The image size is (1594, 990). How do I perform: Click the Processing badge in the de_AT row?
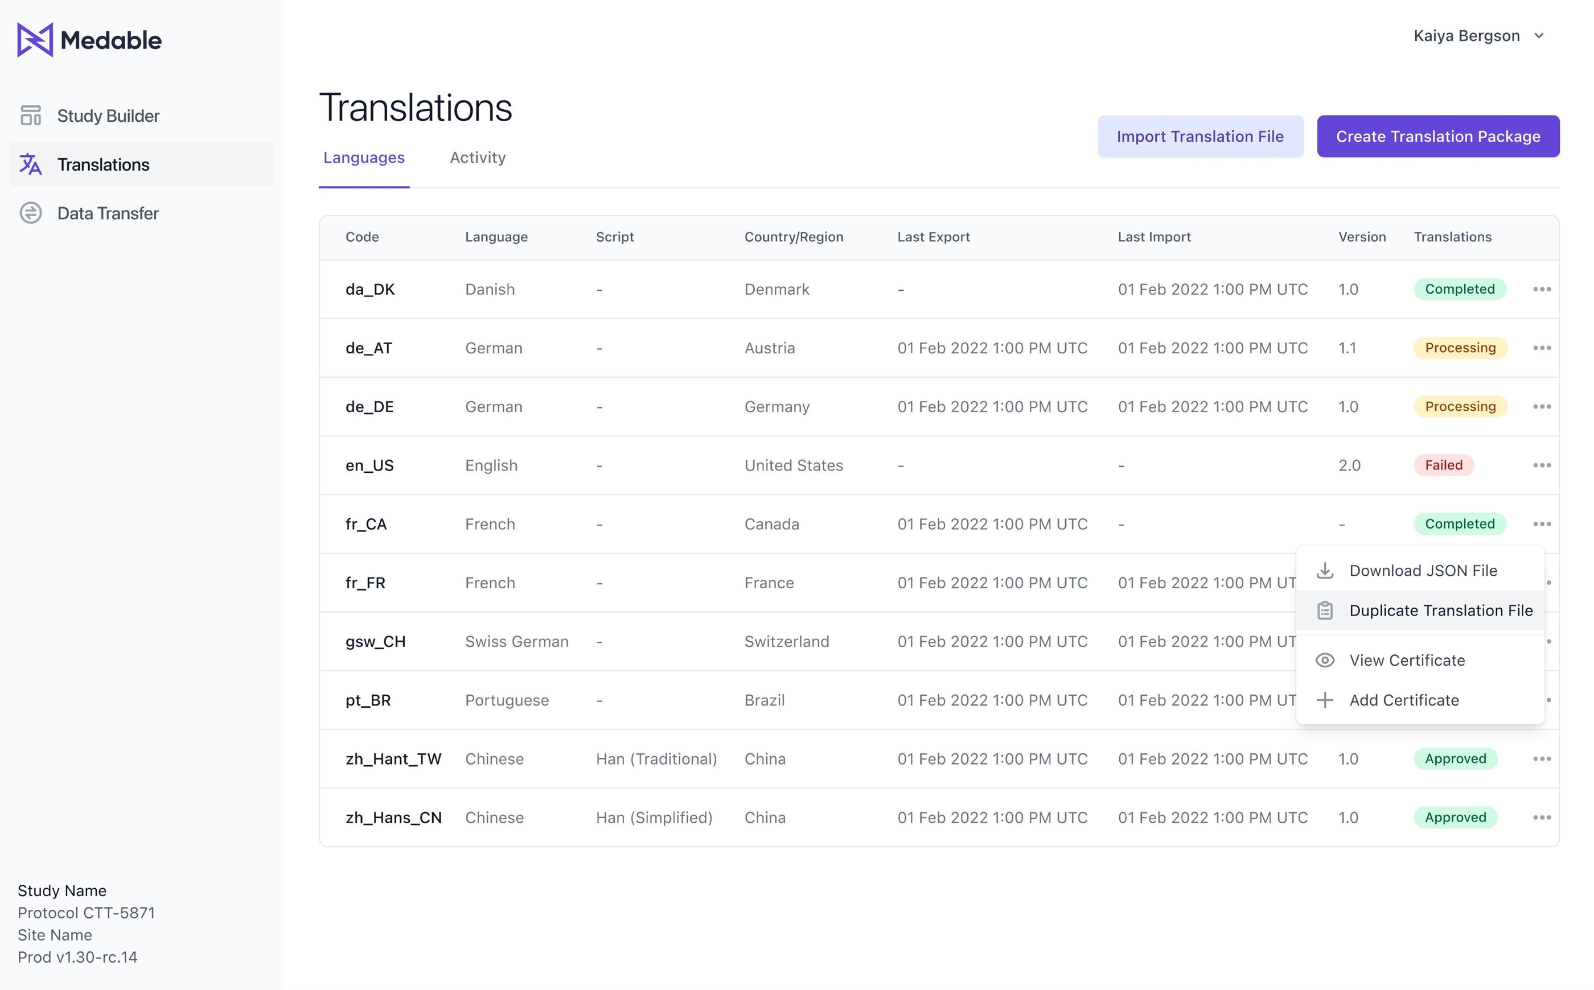click(x=1460, y=348)
